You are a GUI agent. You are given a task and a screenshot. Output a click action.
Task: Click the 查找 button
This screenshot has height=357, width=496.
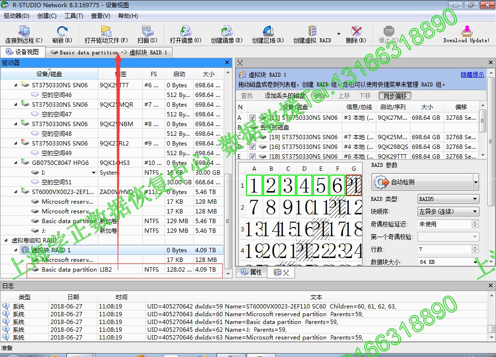click(247, 96)
